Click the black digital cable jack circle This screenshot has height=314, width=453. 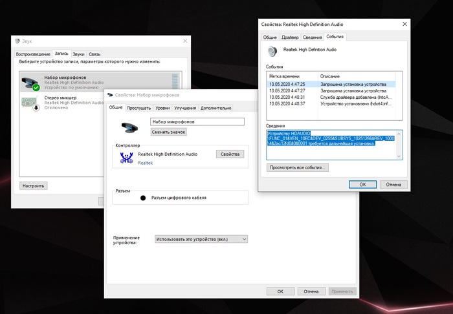(x=142, y=197)
